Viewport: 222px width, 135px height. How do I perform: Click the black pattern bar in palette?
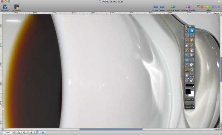[189, 85]
